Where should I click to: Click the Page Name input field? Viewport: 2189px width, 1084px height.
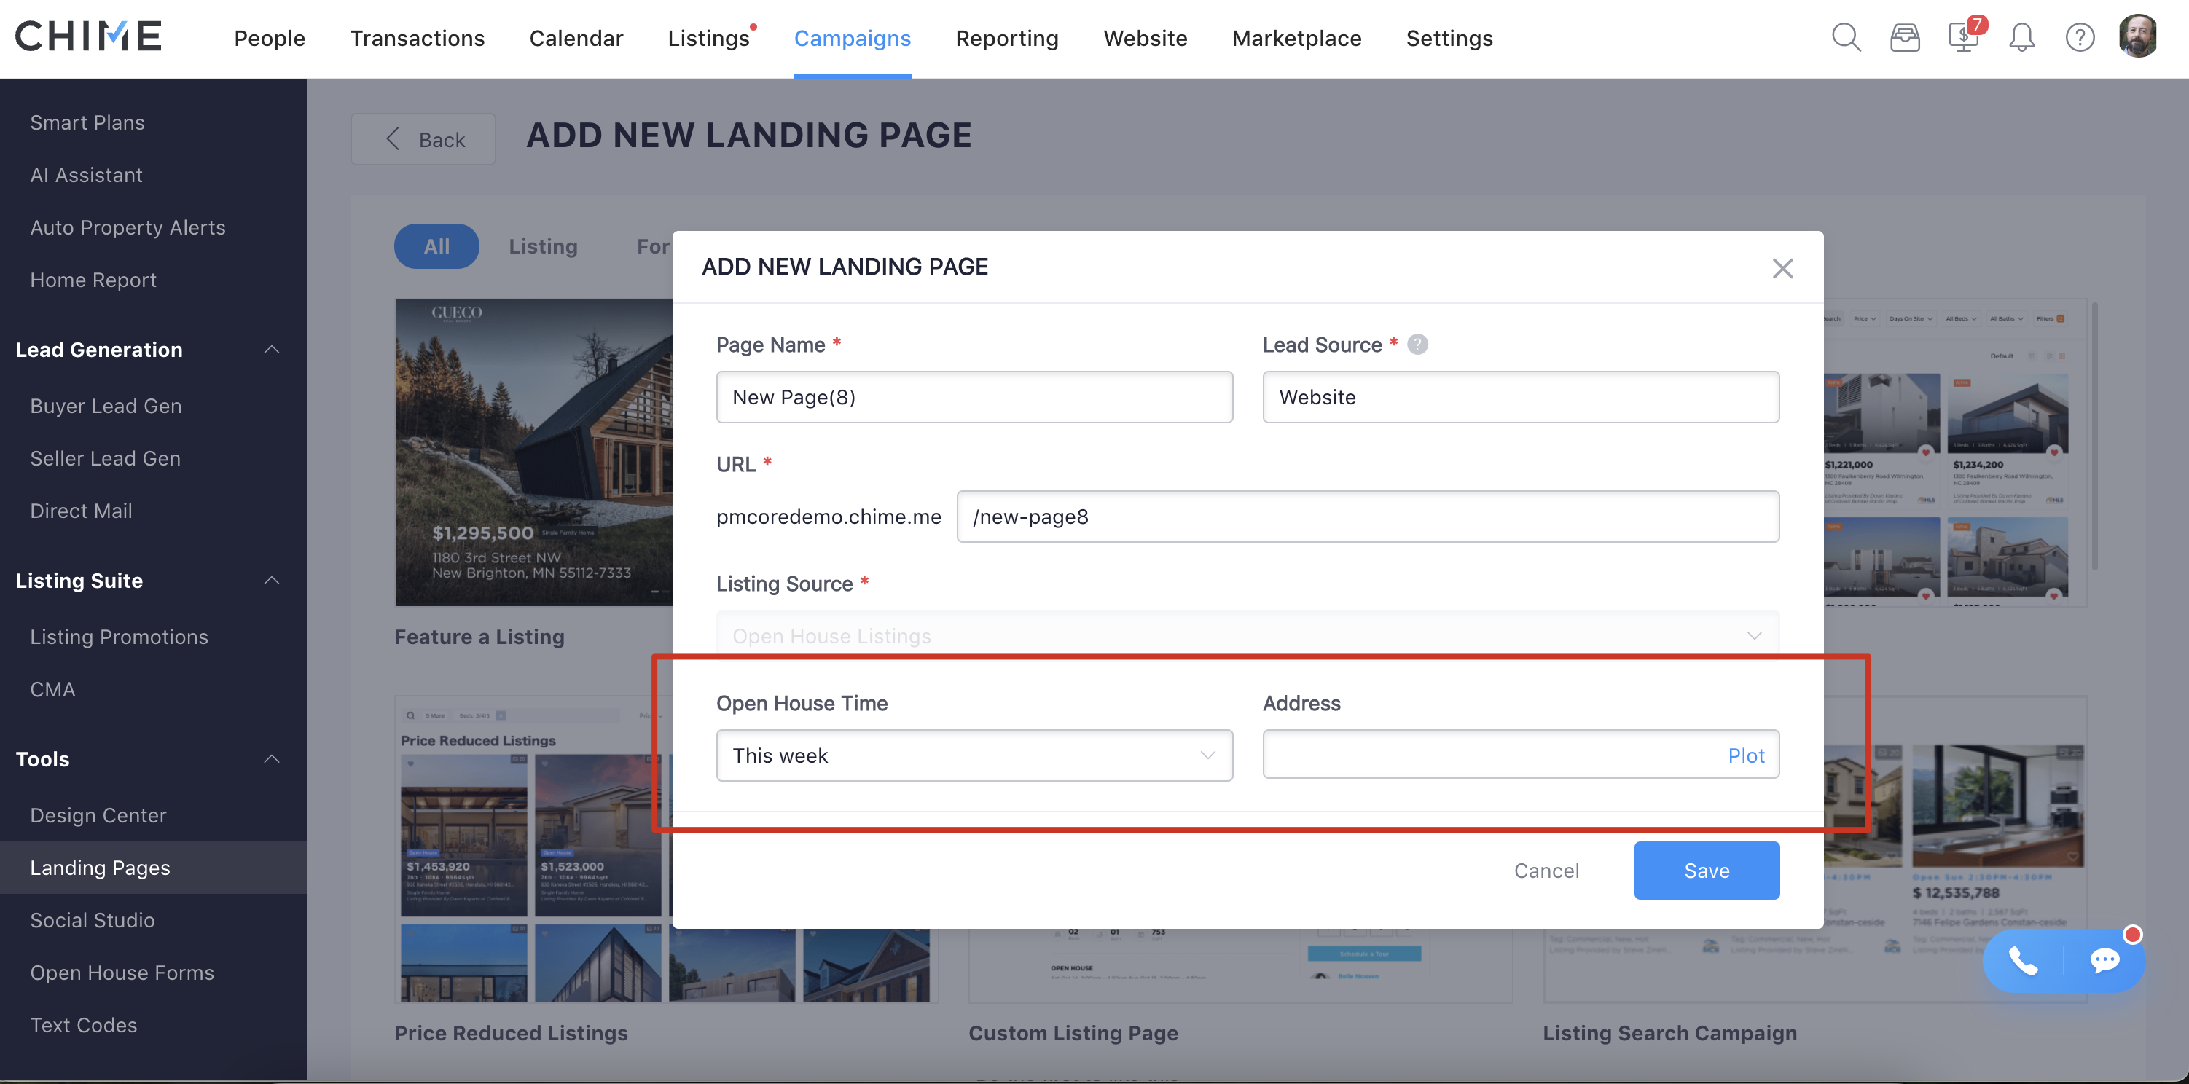coord(974,397)
